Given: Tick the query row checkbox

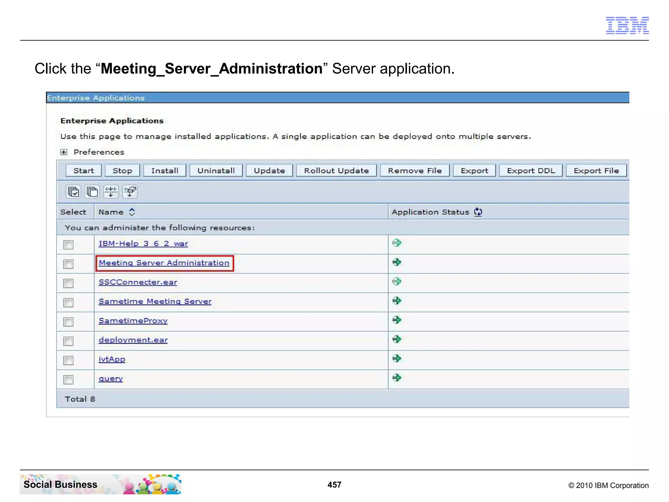Looking at the screenshot, I should point(69,380).
